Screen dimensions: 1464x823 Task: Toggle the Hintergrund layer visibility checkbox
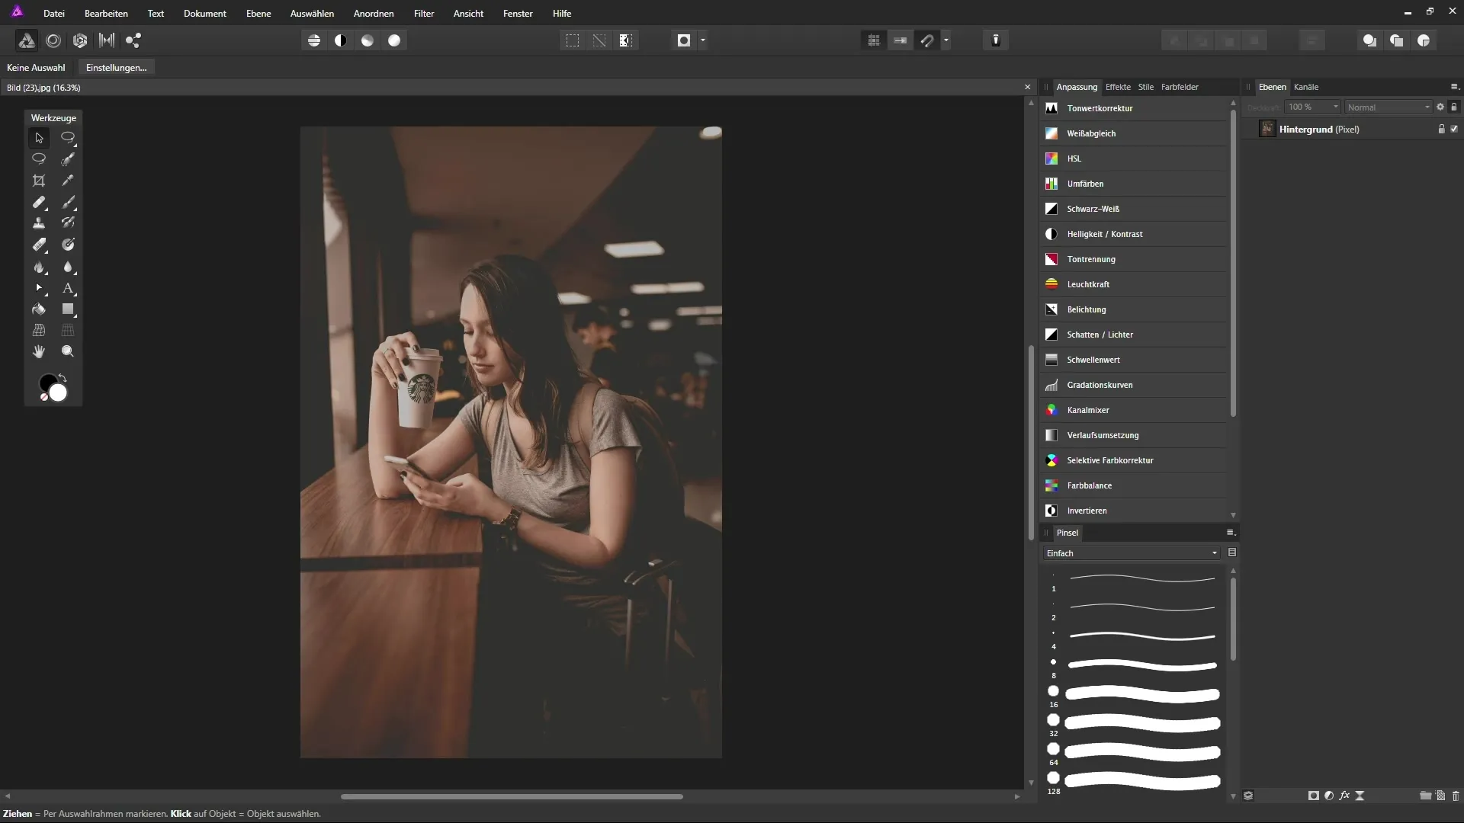pyautogui.click(x=1454, y=129)
